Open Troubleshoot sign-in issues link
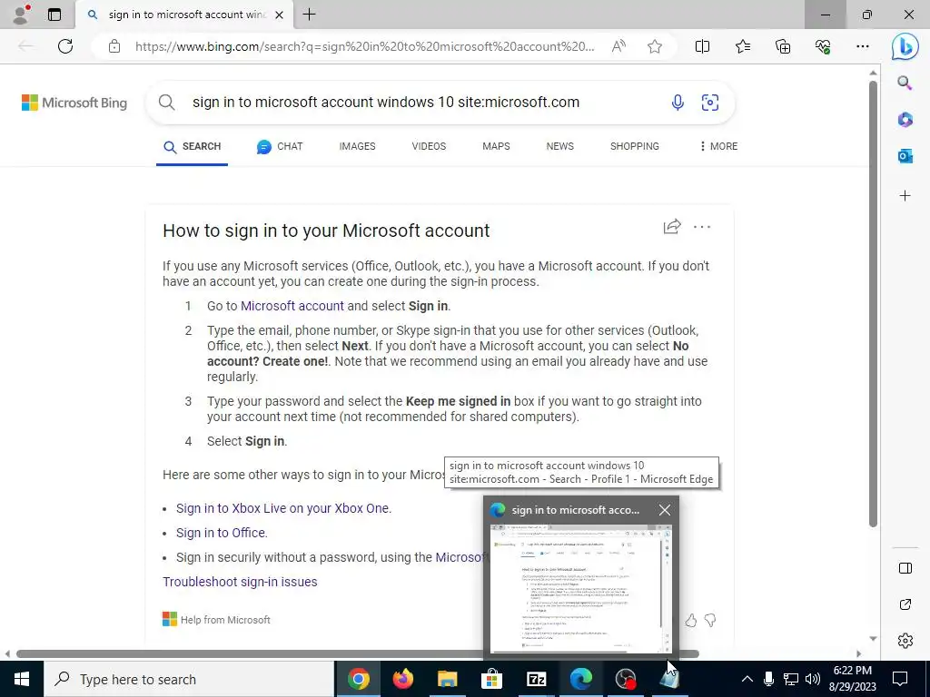930x697 pixels. pos(240,582)
